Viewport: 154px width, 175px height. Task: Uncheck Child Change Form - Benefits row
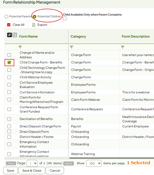click(9, 62)
